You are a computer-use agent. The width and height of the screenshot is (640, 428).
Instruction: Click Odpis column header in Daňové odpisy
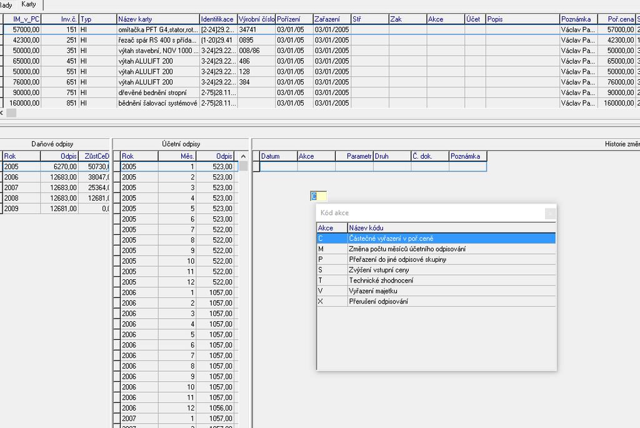59,156
